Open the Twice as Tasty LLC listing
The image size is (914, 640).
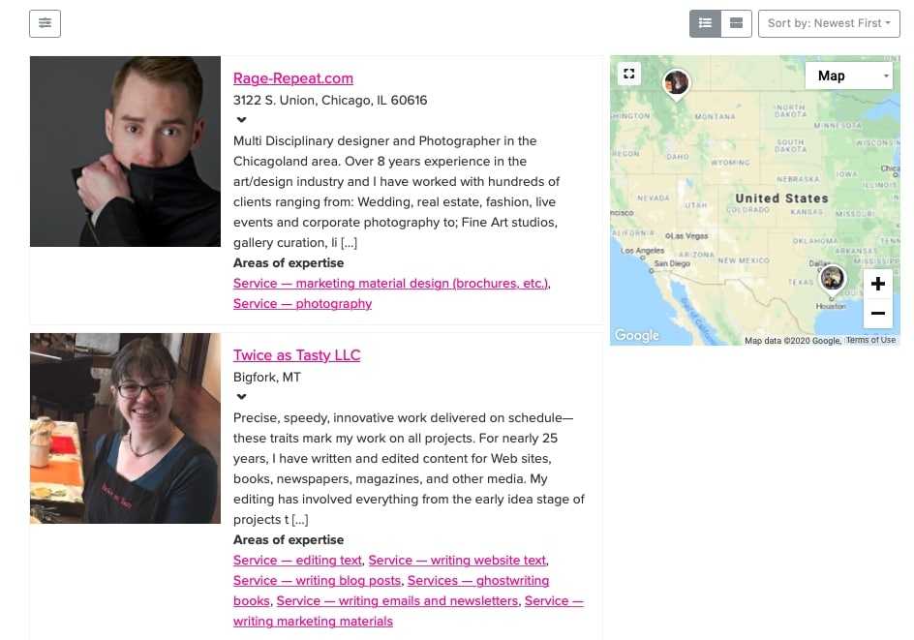(296, 355)
